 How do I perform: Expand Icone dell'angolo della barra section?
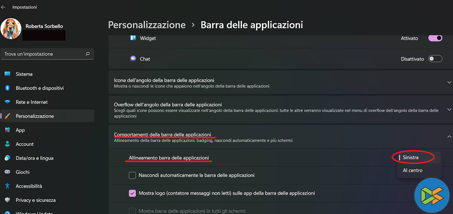(x=449, y=82)
